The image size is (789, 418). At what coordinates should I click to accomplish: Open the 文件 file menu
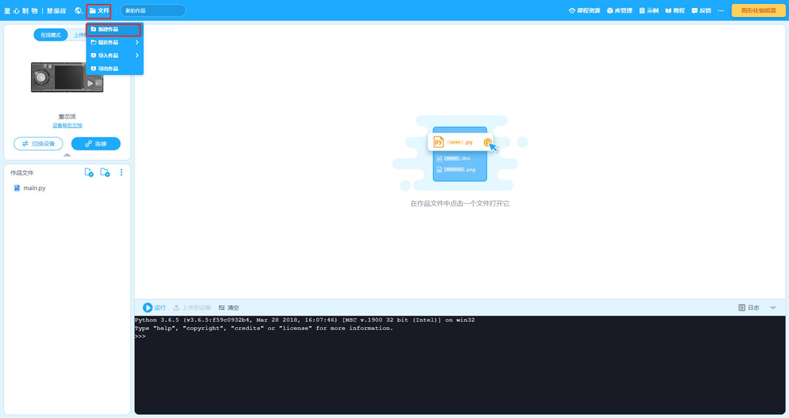coord(99,10)
